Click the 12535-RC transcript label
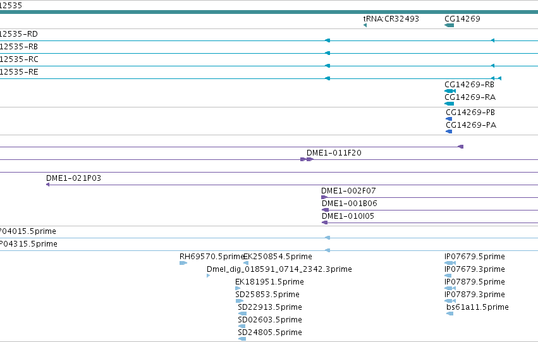The width and height of the screenshot is (538, 342). [x=19, y=59]
